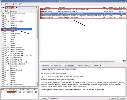Click the down arrow of the language list scrollbar
Screen dimensions: 127x100
pyautogui.click(x=37, y=85)
